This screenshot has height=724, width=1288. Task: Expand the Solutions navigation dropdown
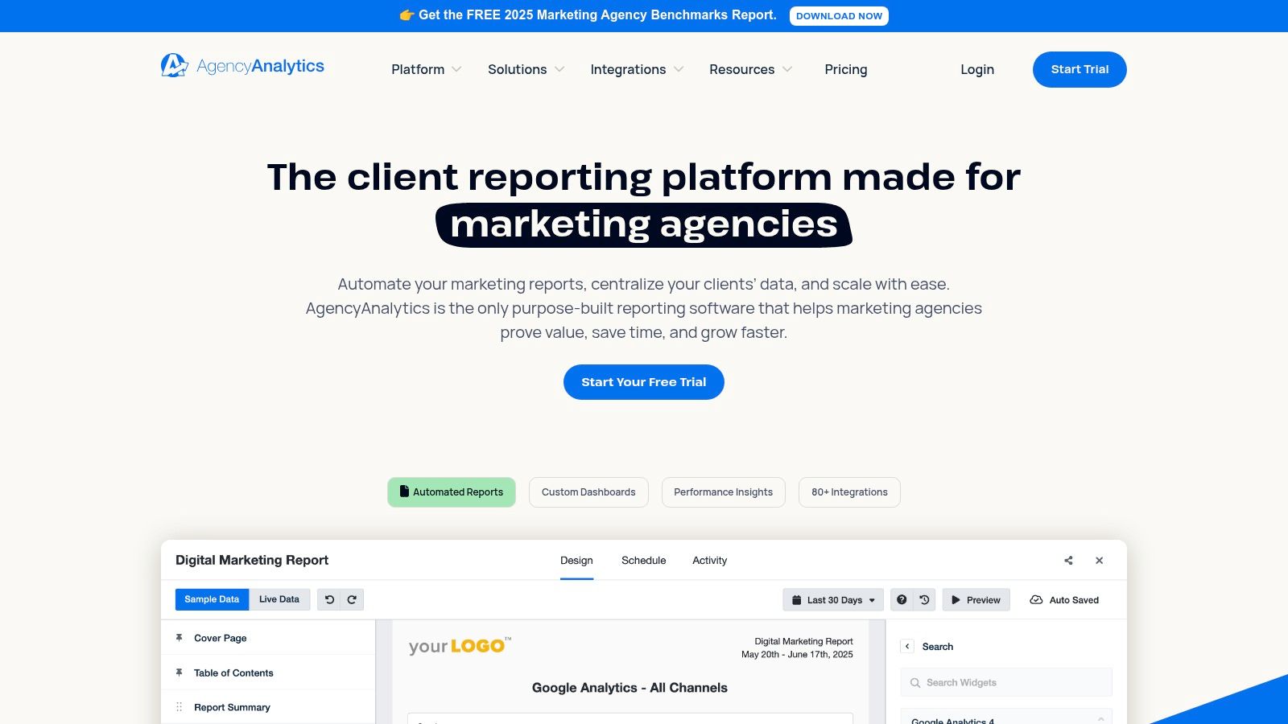coord(525,69)
